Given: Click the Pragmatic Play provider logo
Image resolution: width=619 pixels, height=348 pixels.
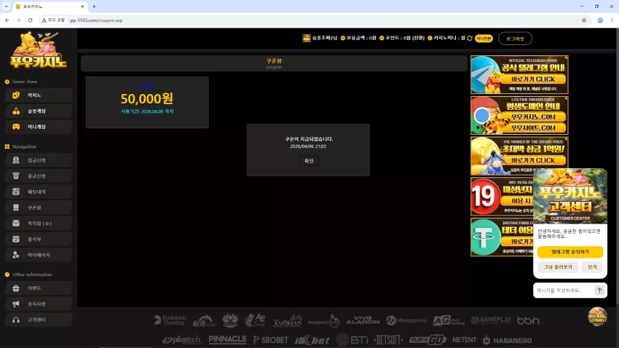Looking at the screenshot, I should [x=324, y=321].
